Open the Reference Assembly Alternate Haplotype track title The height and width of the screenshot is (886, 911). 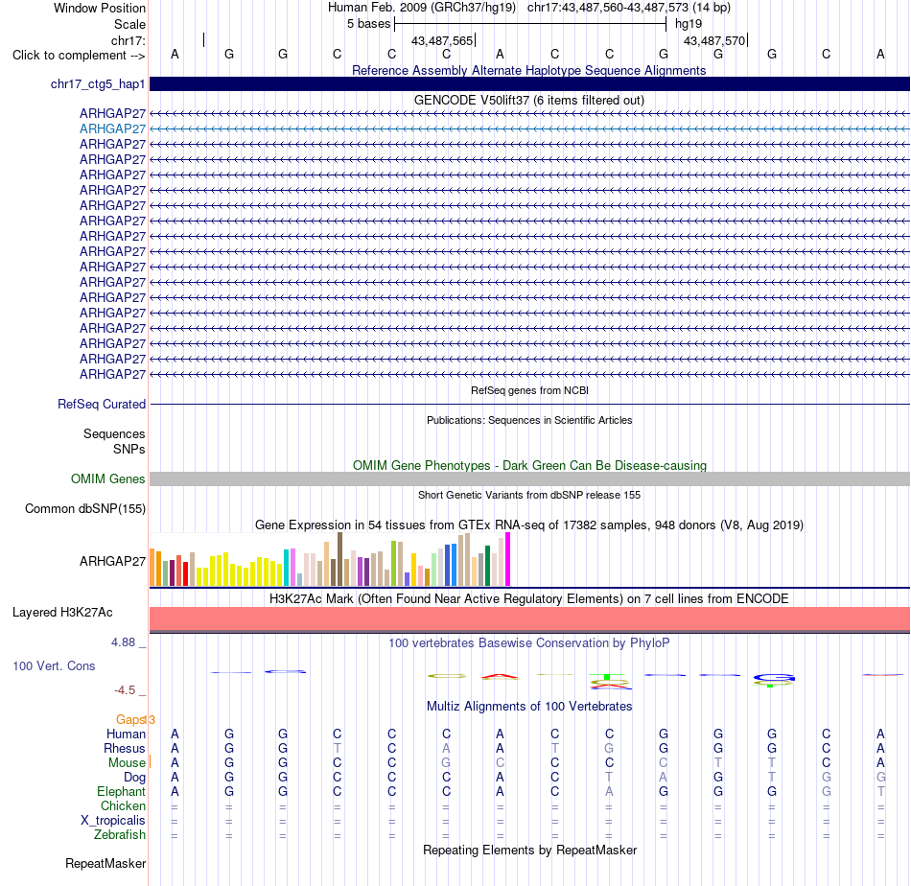pos(528,70)
